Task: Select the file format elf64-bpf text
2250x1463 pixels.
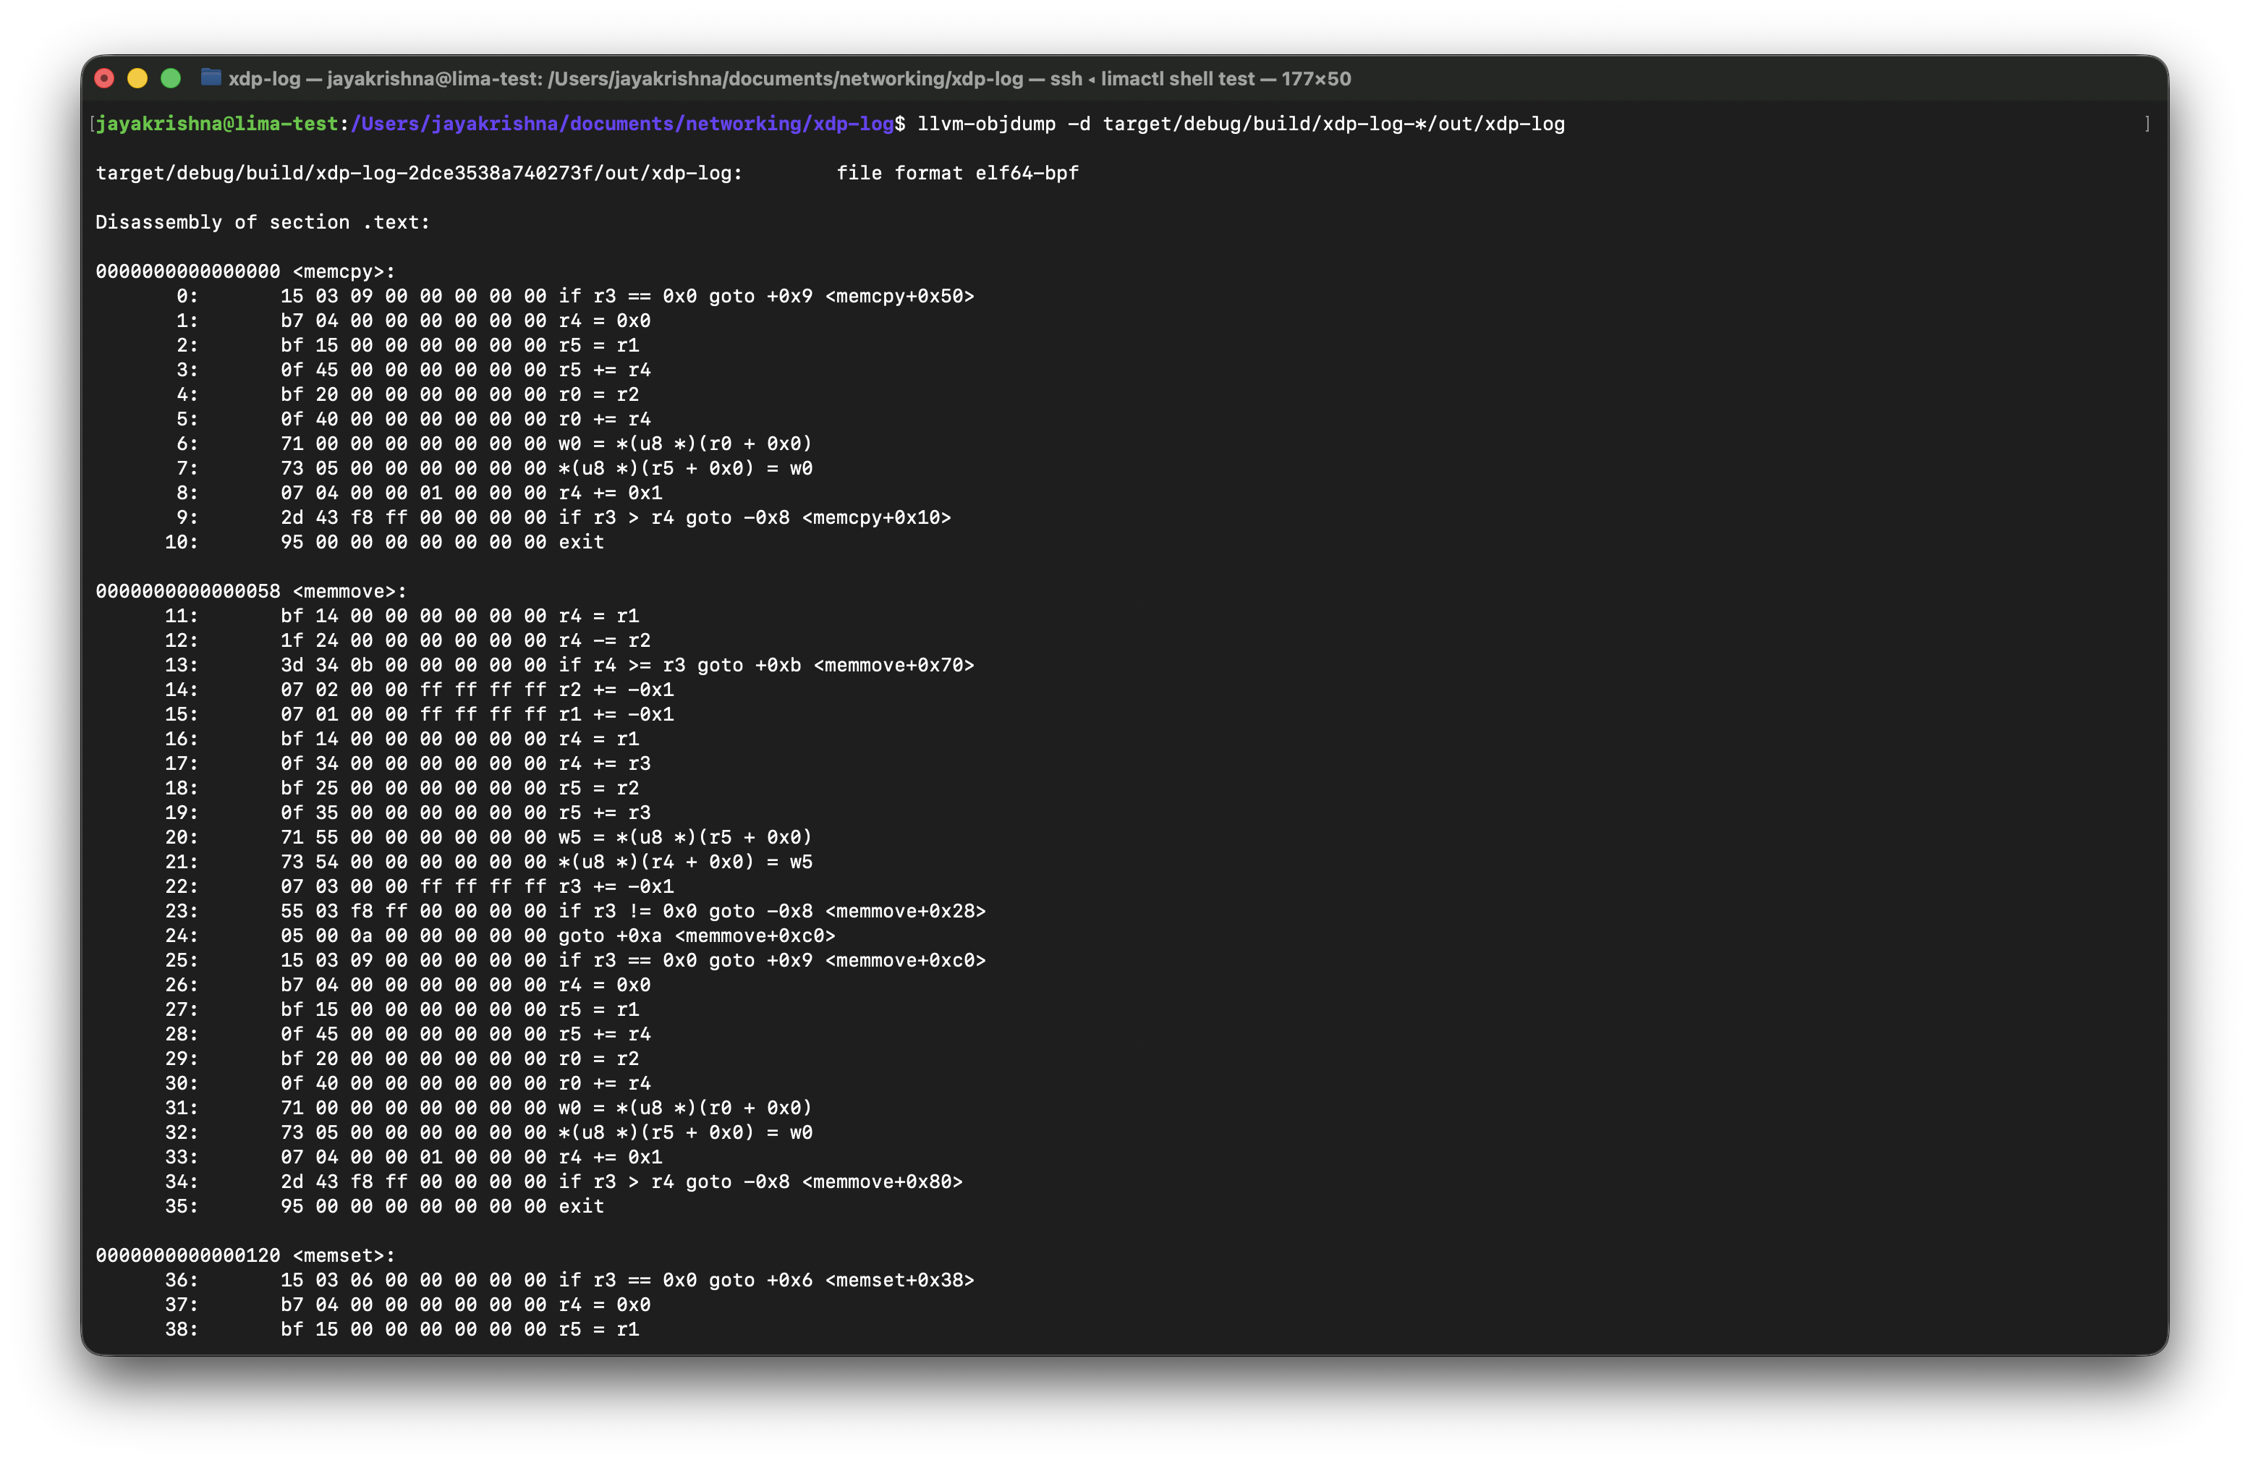Action: (x=959, y=173)
